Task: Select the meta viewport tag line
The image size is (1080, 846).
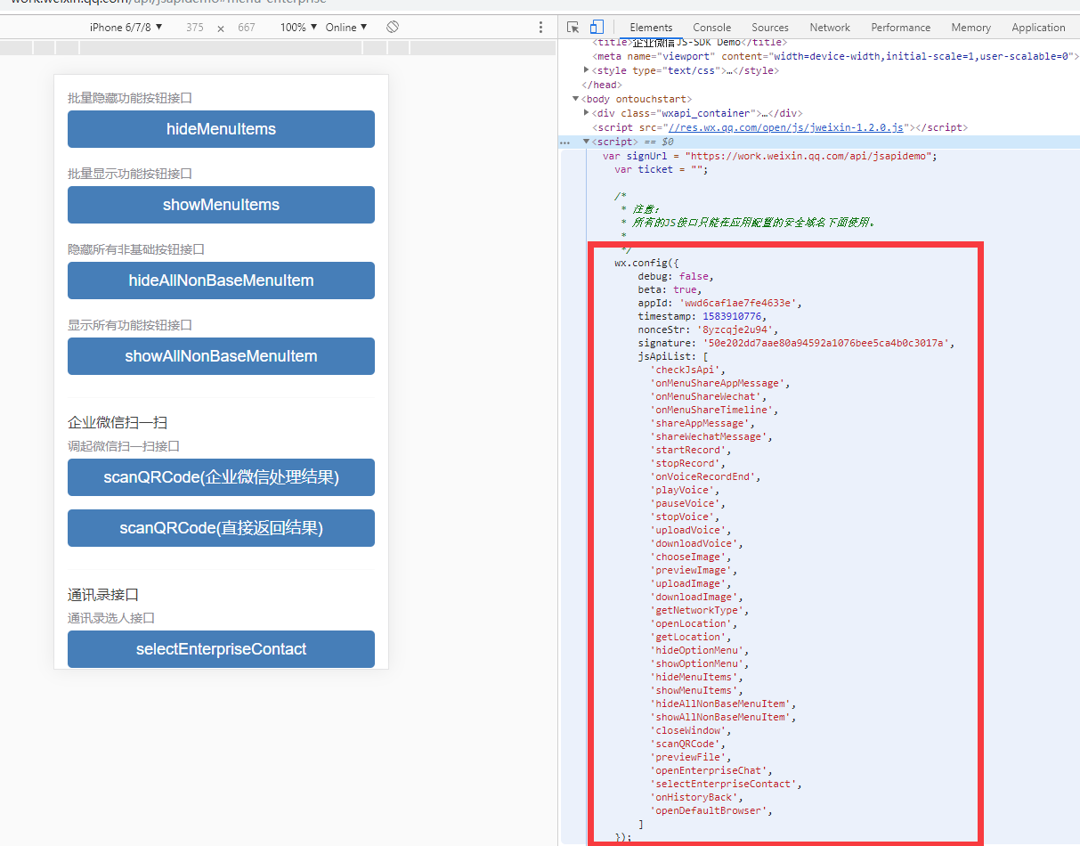Action: 835,56
